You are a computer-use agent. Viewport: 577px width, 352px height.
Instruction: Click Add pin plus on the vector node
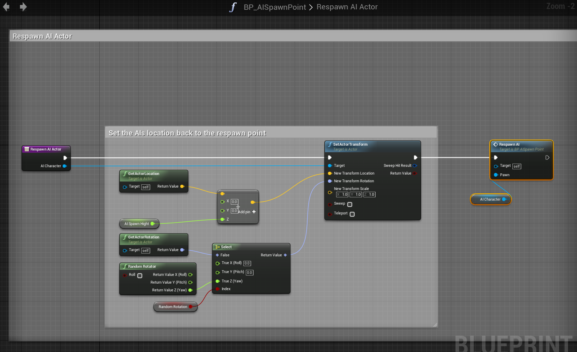(x=254, y=212)
